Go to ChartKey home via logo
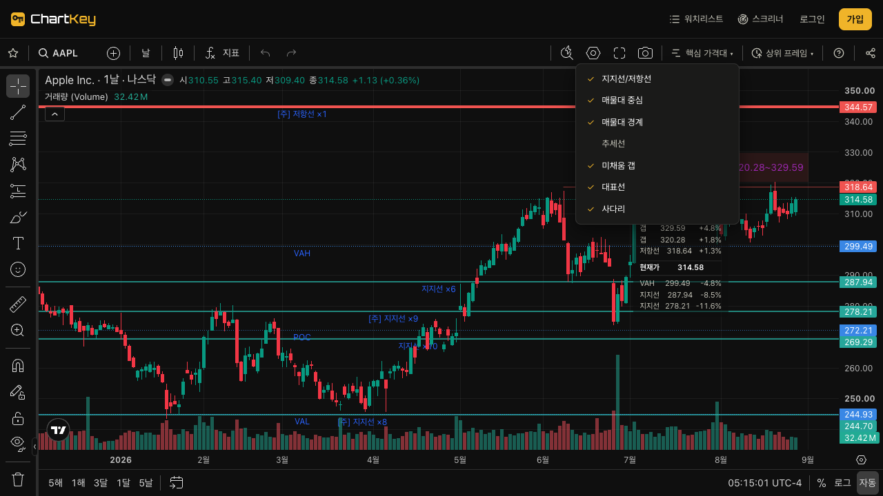 [53, 19]
